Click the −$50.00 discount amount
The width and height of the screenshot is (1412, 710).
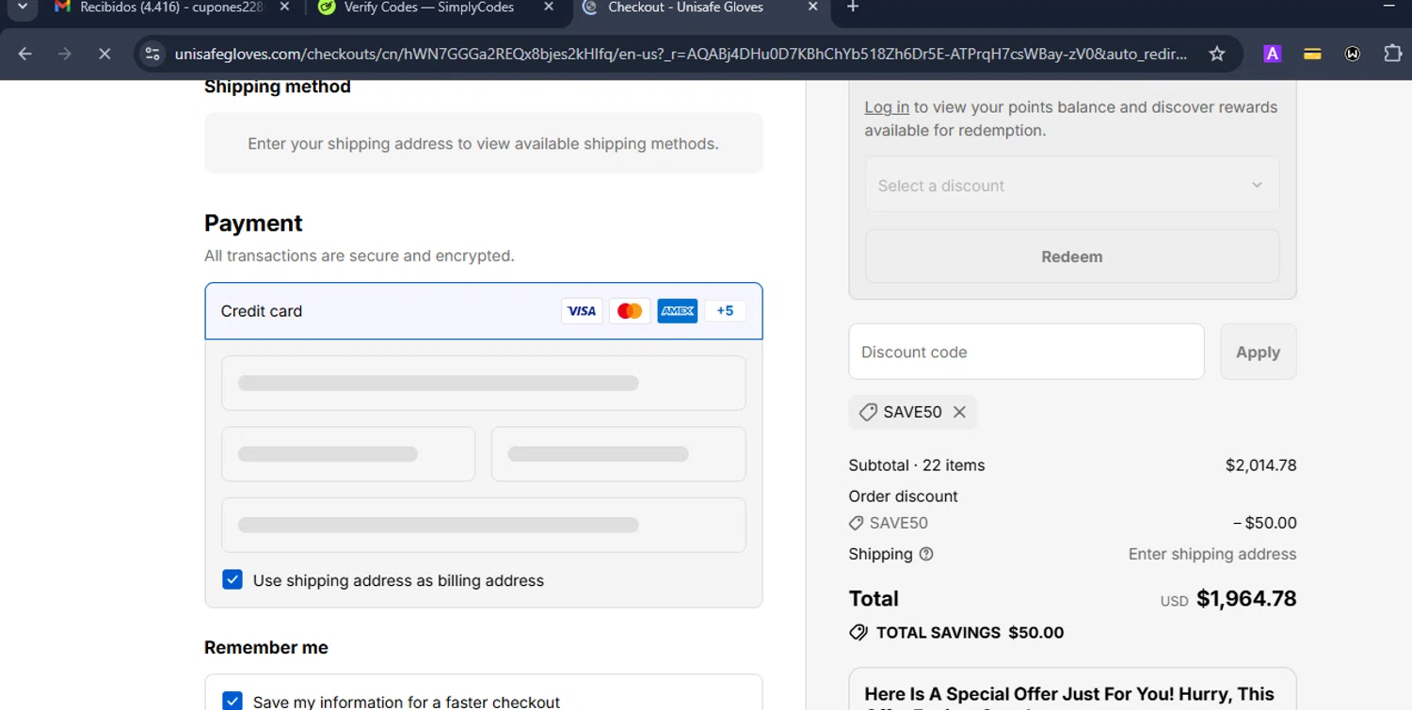click(1265, 523)
